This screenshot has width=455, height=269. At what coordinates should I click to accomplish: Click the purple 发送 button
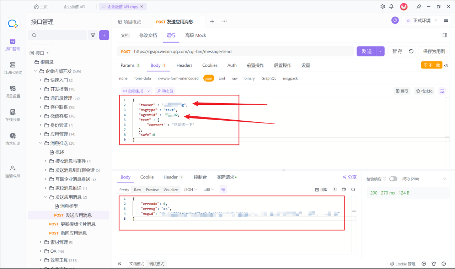coord(366,51)
